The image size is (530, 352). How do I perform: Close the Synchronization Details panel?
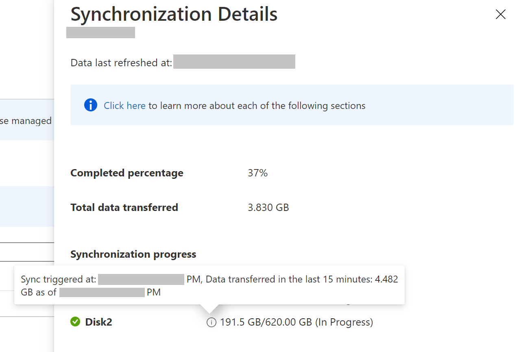tap(500, 15)
